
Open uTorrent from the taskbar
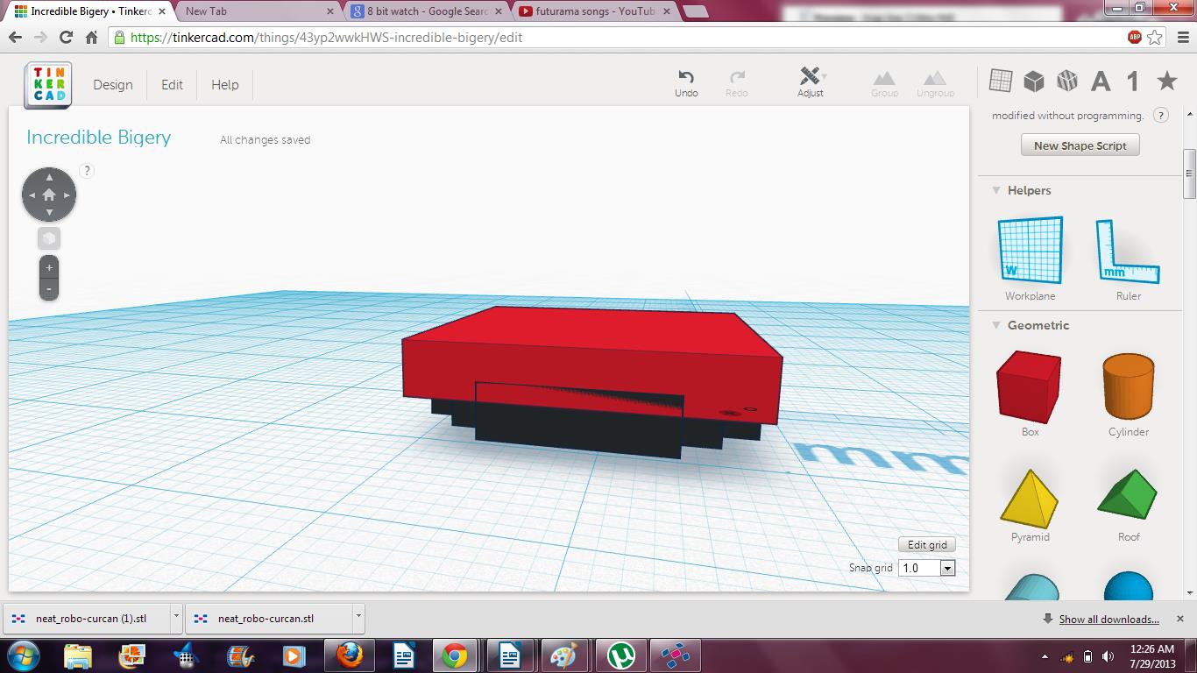[621, 655]
